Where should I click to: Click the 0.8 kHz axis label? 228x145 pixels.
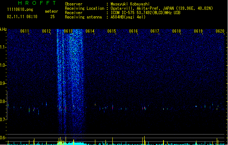coord(3,101)
